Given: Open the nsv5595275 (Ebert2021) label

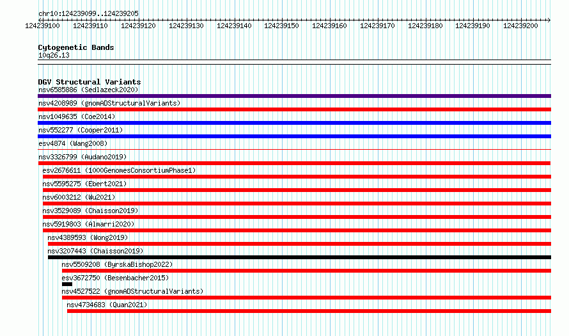Looking at the screenshot, I should tap(84, 184).
